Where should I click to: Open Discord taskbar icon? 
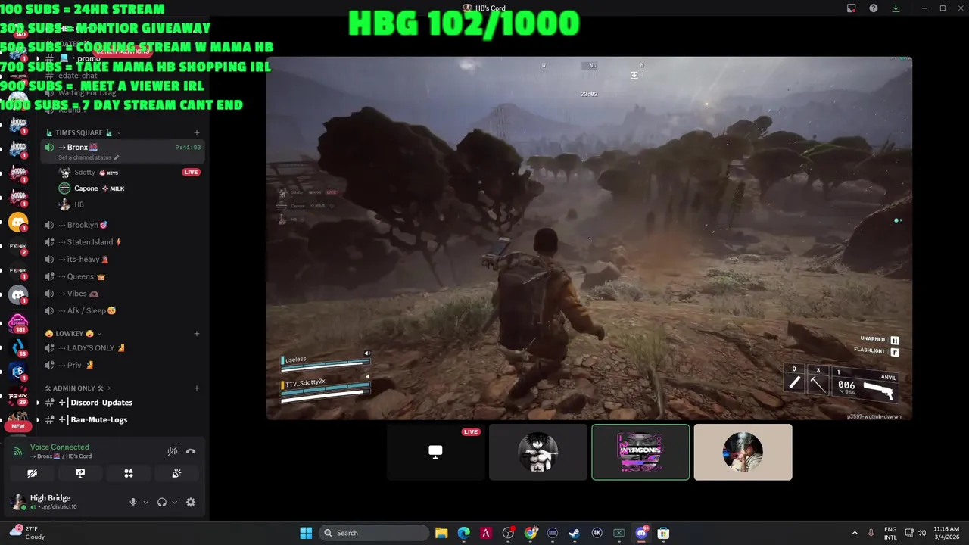click(641, 533)
